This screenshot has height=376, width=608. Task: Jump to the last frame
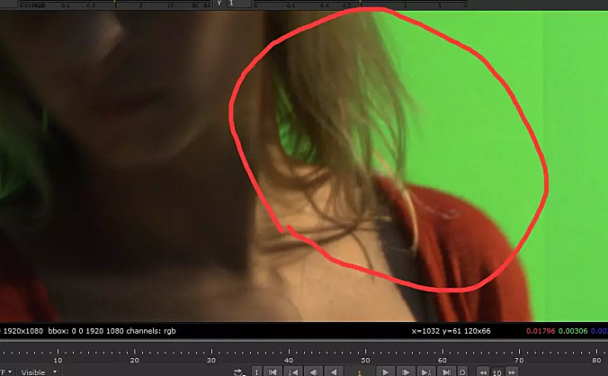click(x=445, y=371)
